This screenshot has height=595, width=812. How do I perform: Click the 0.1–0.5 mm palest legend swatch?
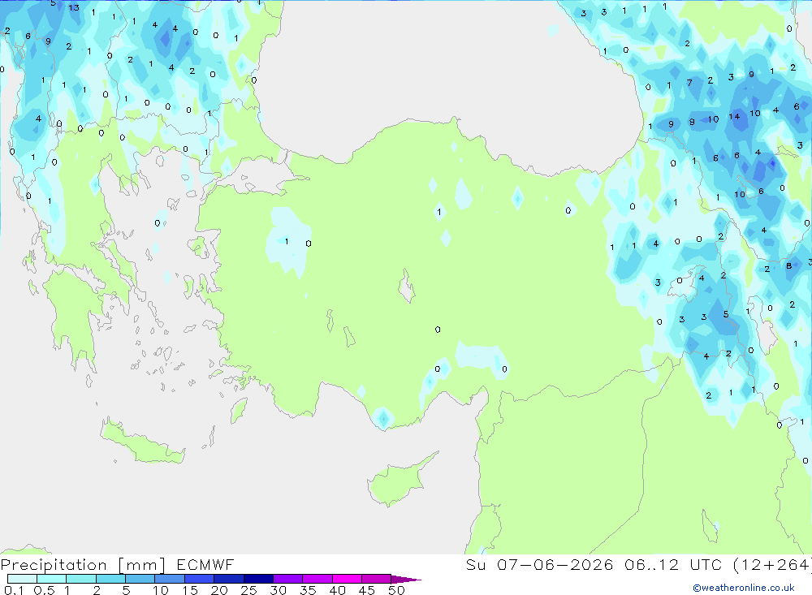(22, 579)
